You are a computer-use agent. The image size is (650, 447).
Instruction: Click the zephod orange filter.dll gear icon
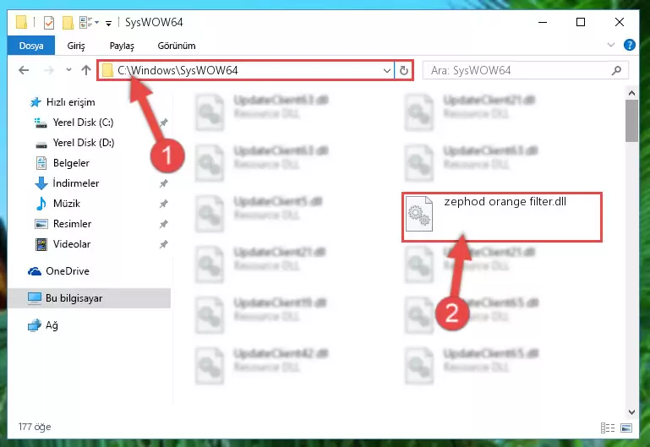click(419, 214)
